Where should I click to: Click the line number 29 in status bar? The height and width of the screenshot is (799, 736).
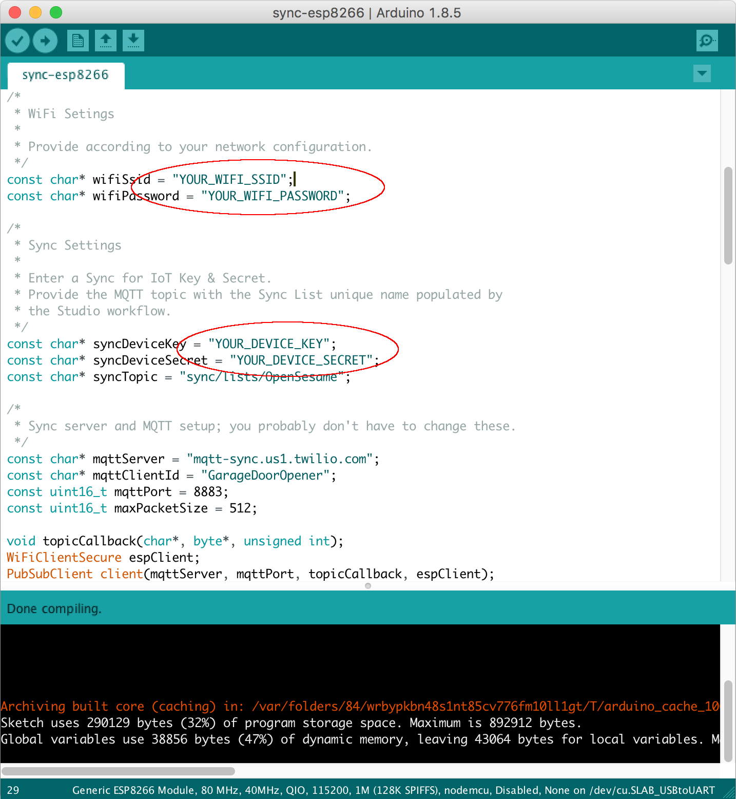pyautogui.click(x=13, y=790)
